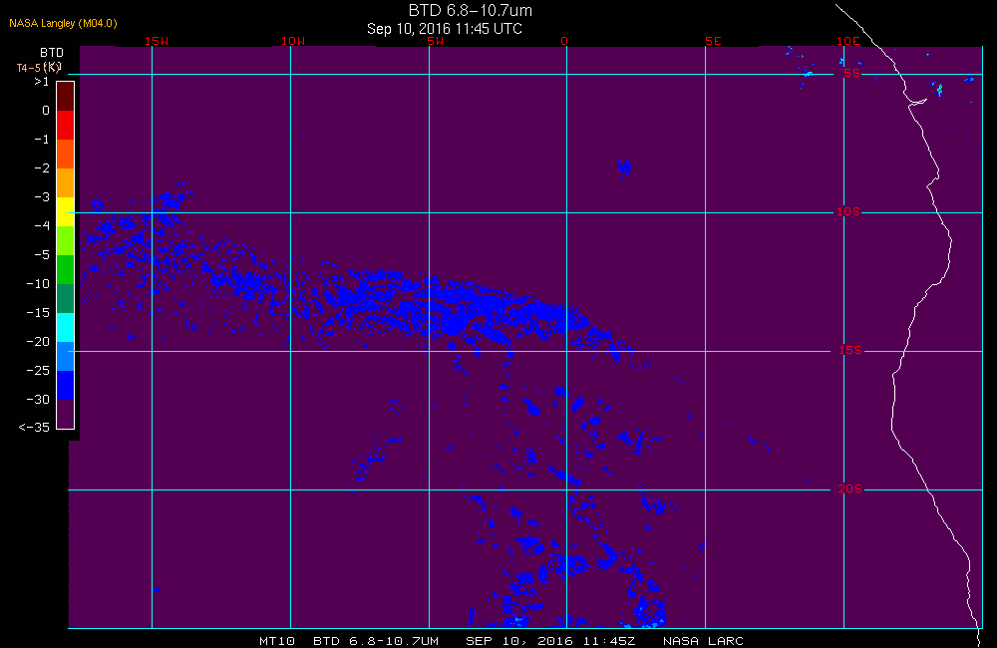
Task: Select the green -5 legend swatch
Action: 66,269
